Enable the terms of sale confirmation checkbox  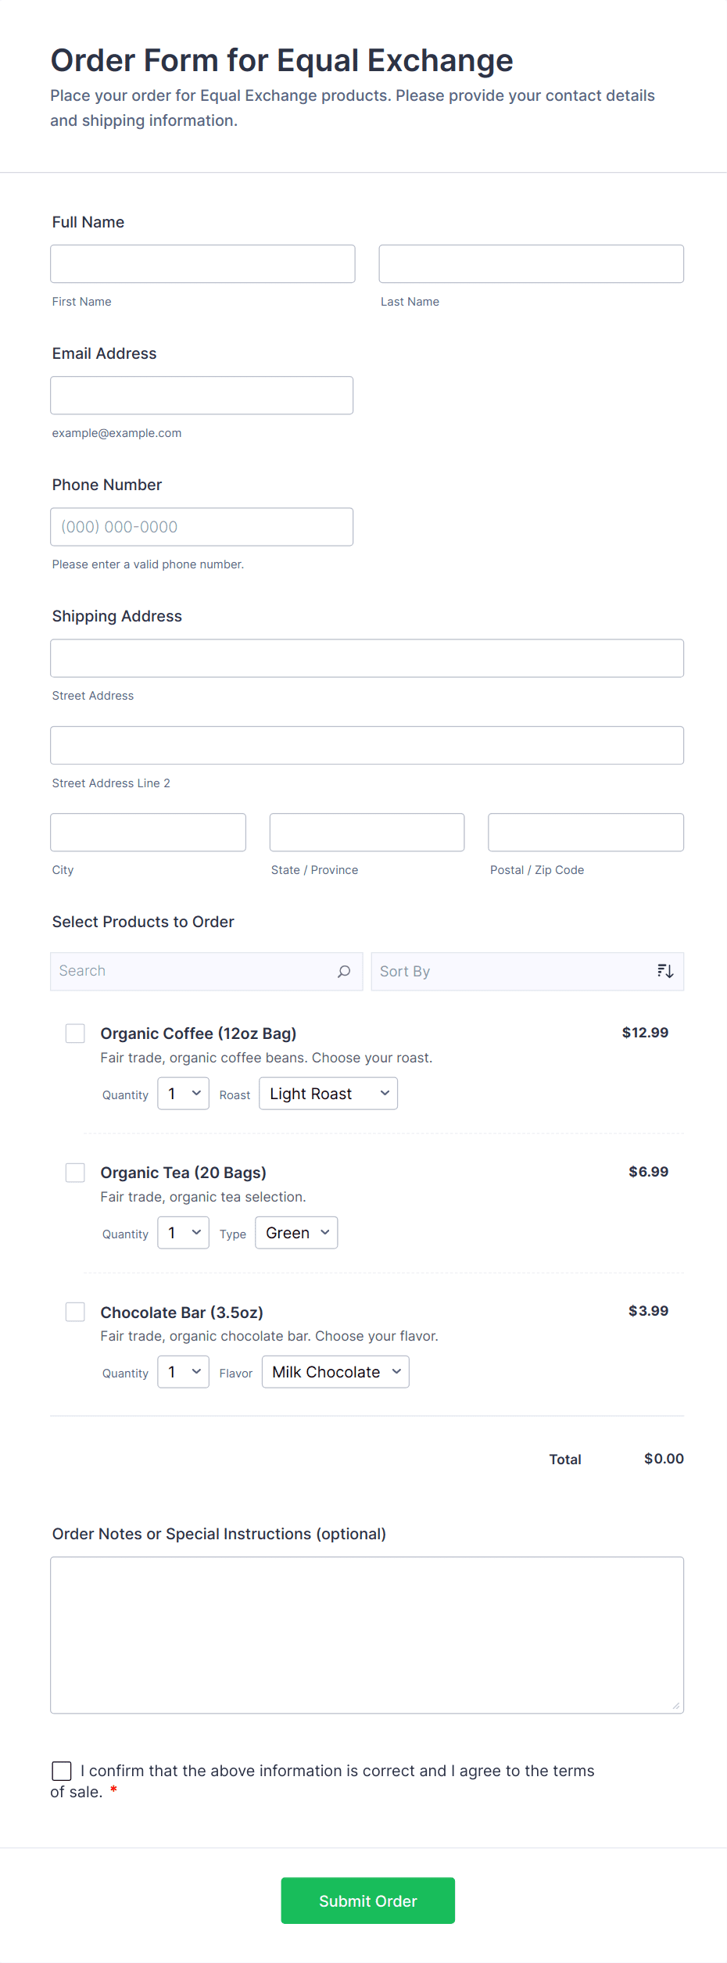(62, 1771)
